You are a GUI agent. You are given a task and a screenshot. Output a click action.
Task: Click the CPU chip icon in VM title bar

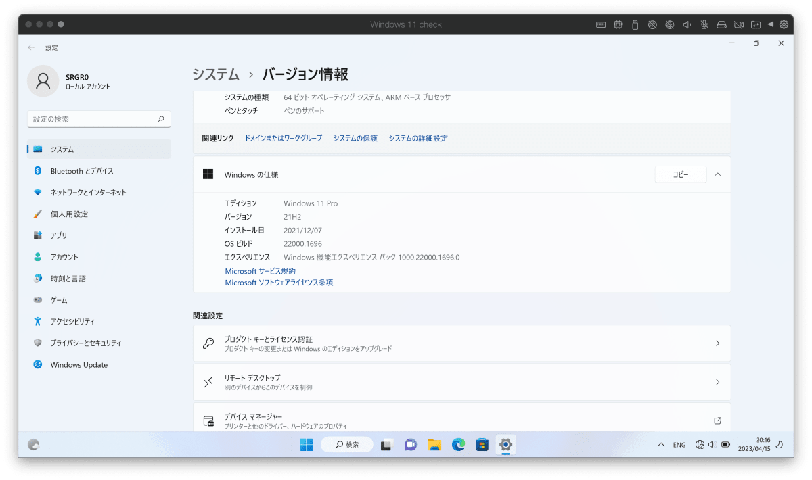tap(618, 24)
